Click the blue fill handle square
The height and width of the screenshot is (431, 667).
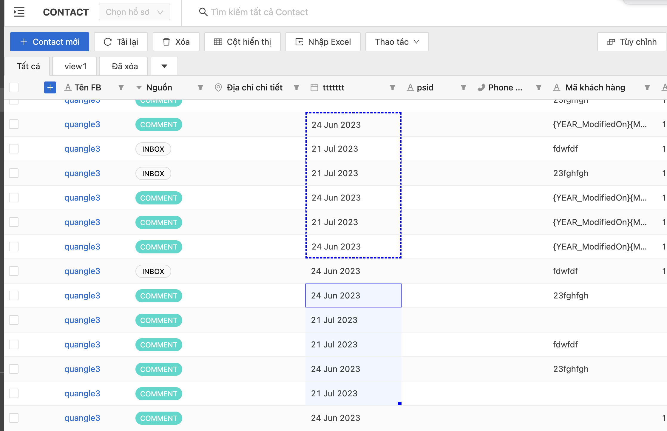tap(399, 404)
